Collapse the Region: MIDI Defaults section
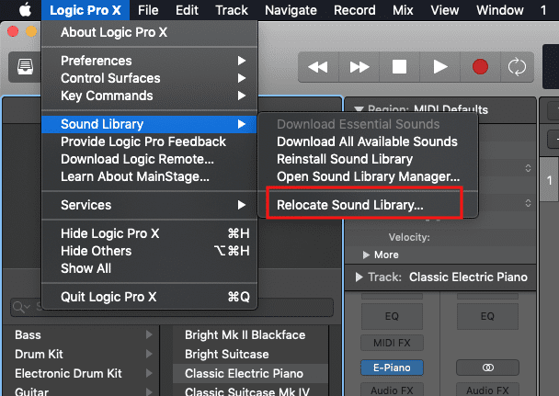 tap(359, 109)
